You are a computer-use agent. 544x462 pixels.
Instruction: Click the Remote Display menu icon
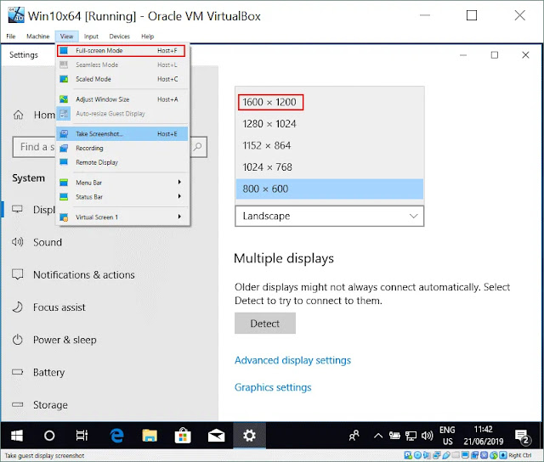point(64,162)
